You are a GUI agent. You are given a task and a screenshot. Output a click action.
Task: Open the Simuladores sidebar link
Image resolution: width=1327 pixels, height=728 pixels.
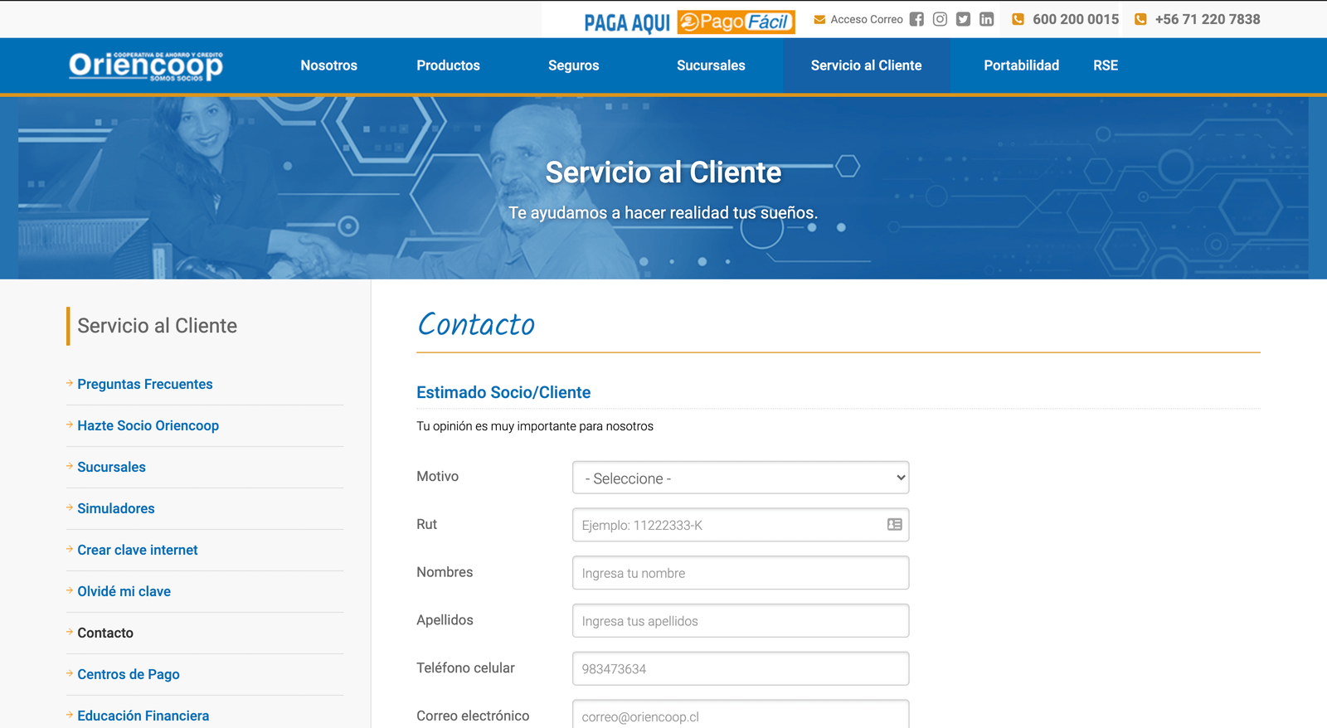coord(116,508)
